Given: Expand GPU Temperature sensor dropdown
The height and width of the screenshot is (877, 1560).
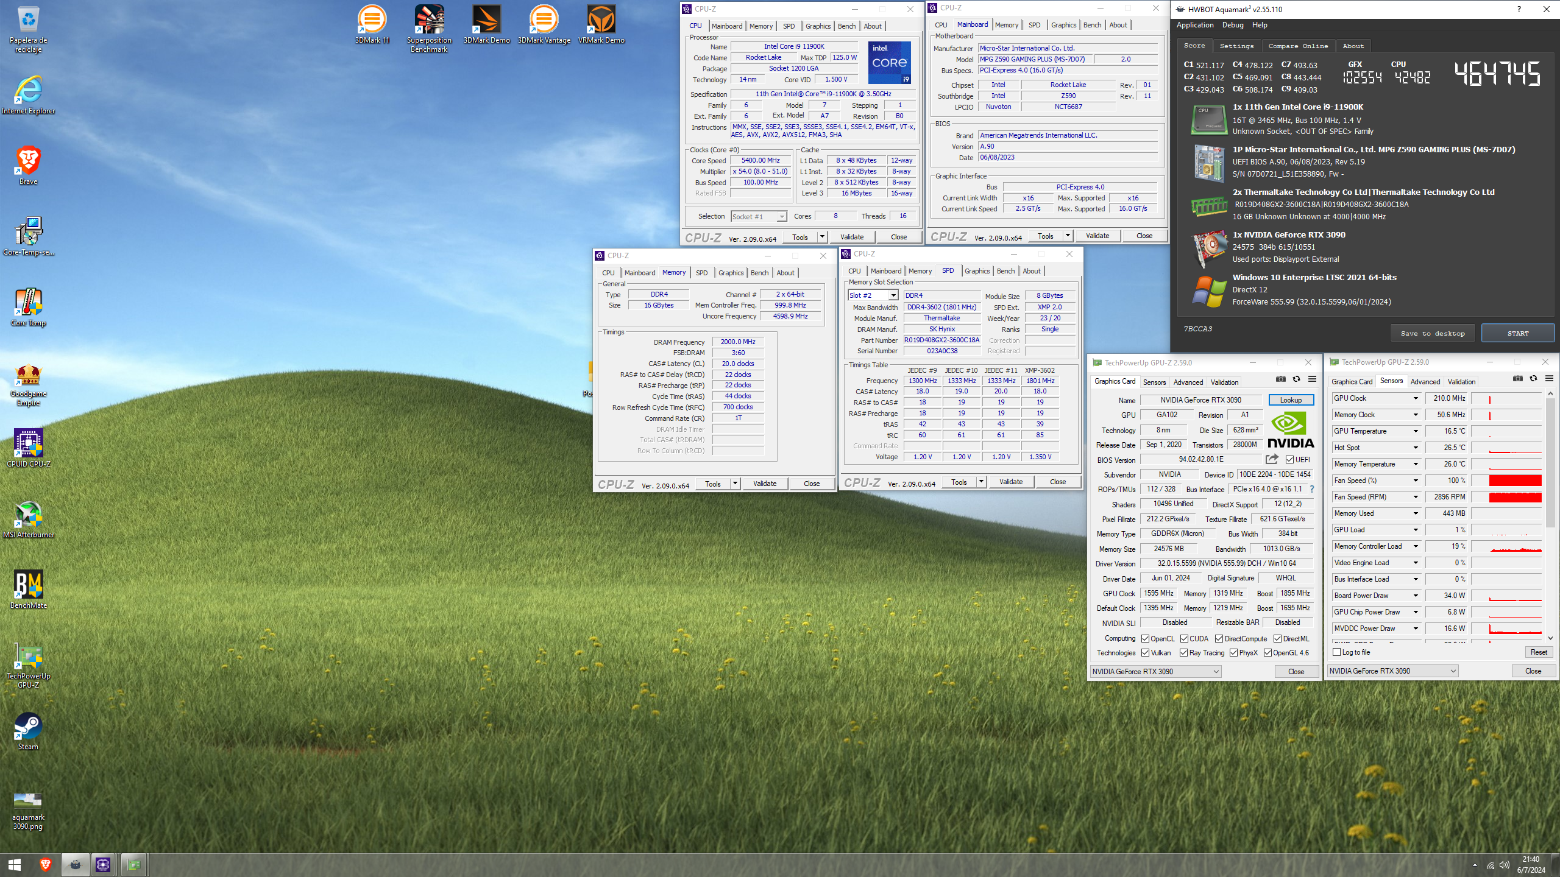Looking at the screenshot, I should pyautogui.click(x=1416, y=431).
